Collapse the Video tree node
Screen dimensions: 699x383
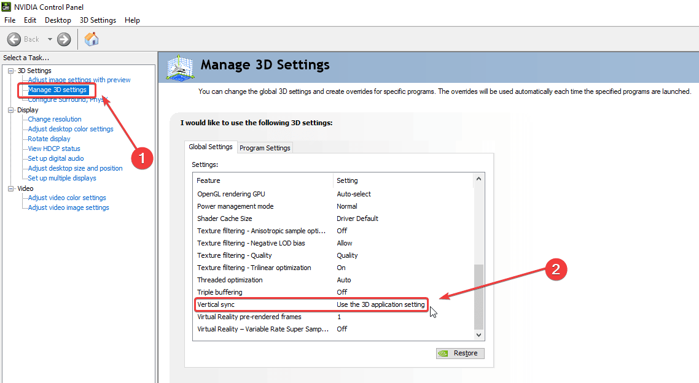tap(10, 189)
